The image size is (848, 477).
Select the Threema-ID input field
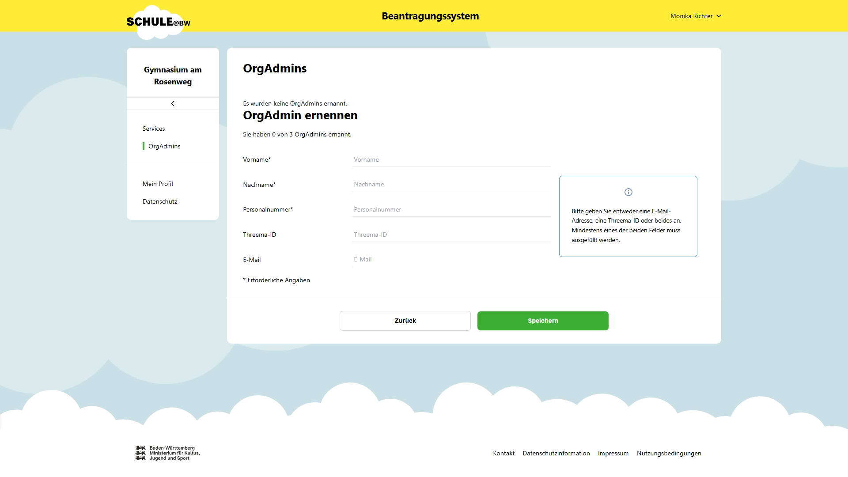451,235
